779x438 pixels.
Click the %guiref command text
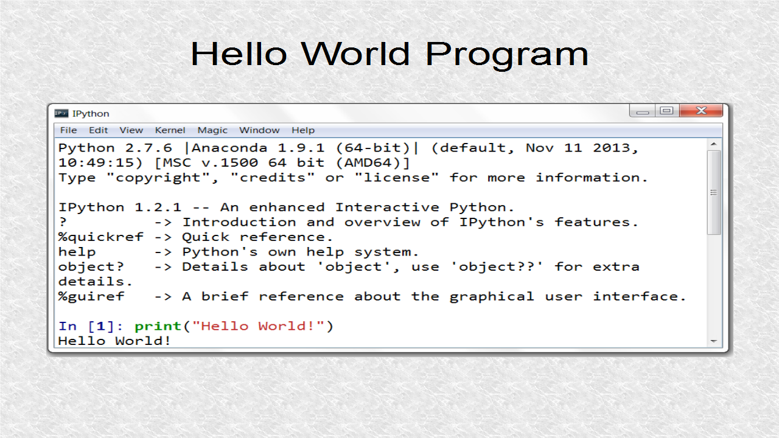coord(91,296)
